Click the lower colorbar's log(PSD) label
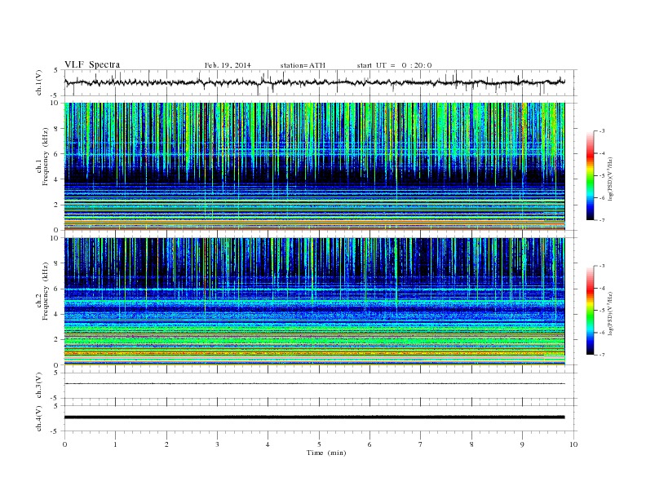Image resolution: width=646 pixels, height=499 pixels. 610,313
